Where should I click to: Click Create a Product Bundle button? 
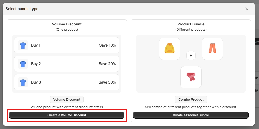(191, 115)
